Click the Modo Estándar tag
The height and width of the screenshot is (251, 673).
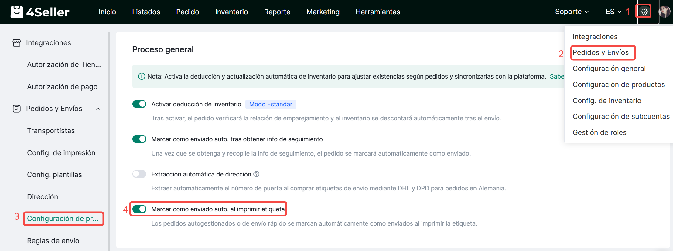pyautogui.click(x=271, y=104)
